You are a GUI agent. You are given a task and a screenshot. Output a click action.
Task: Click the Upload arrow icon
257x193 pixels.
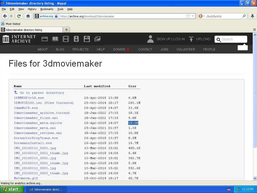click(191, 39)
